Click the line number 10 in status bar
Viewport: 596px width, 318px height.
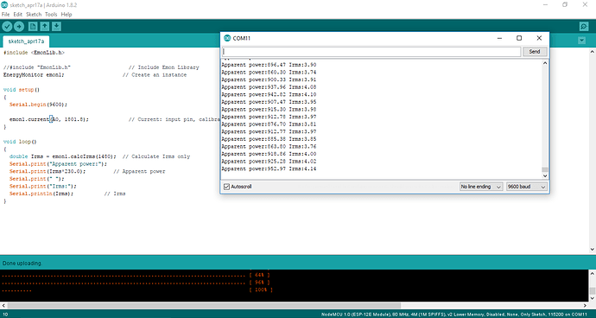5,315
